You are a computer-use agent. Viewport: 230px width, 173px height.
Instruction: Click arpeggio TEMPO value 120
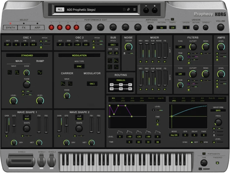tap(172, 28)
